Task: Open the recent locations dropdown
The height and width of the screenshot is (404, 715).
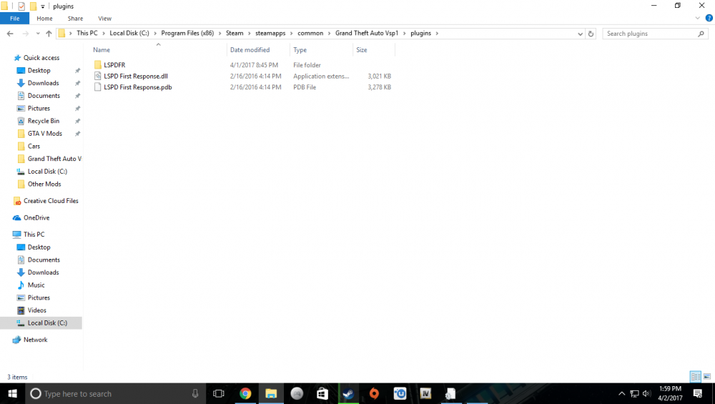Action: pyautogui.click(x=38, y=34)
